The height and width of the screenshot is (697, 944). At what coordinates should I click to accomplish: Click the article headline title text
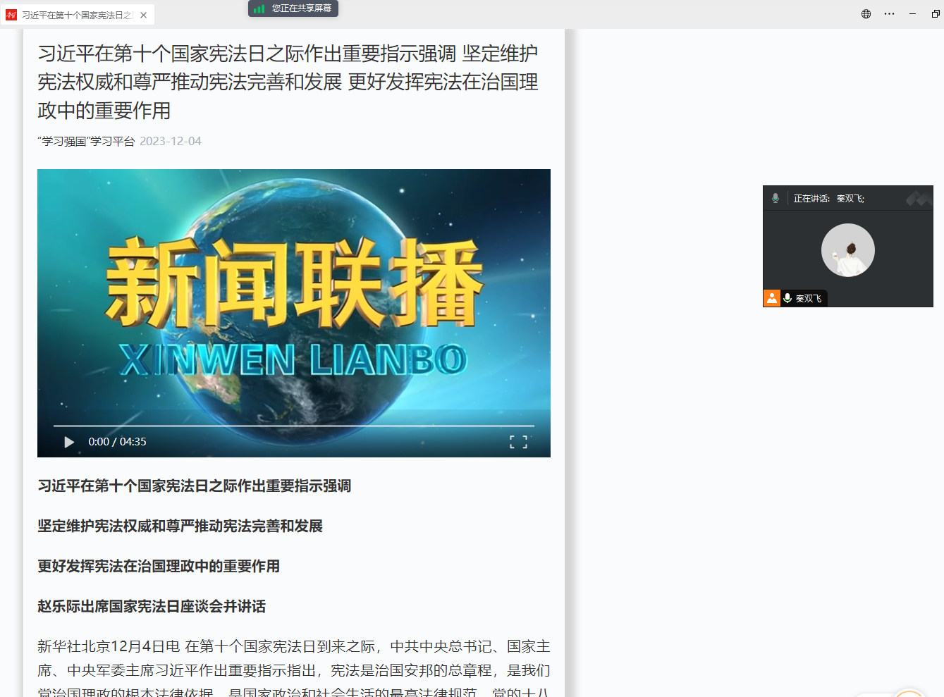pyautogui.click(x=288, y=82)
